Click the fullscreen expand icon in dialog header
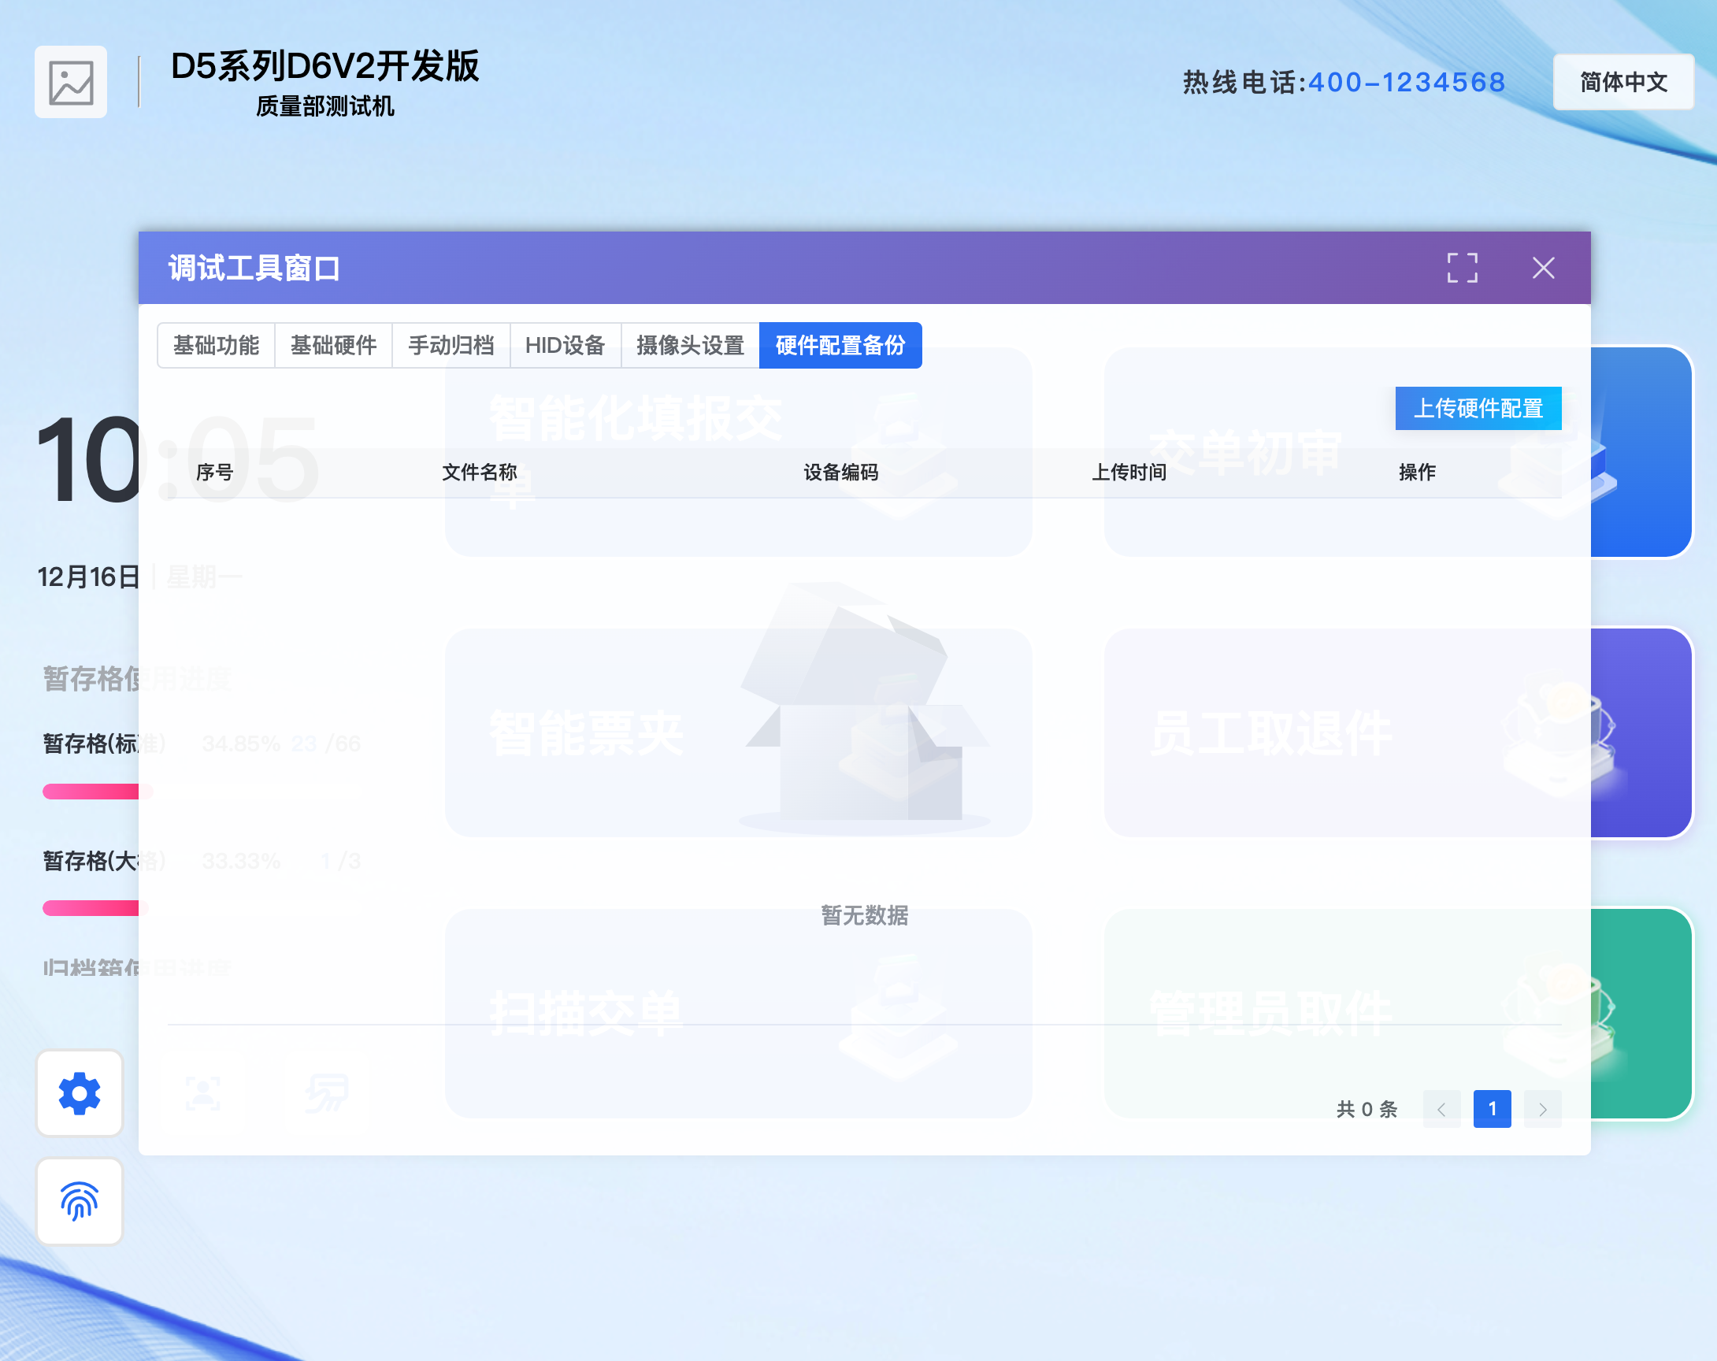 1461,269
